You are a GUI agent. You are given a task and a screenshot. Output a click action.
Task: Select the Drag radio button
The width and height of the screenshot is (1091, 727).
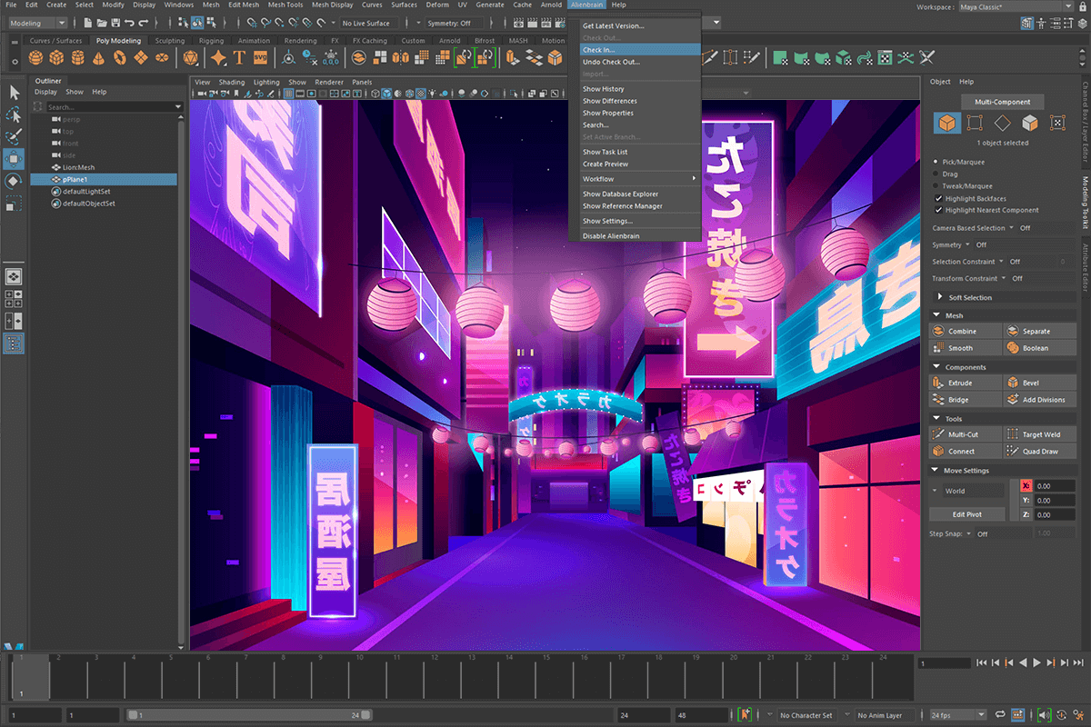[x=935, y=174]
